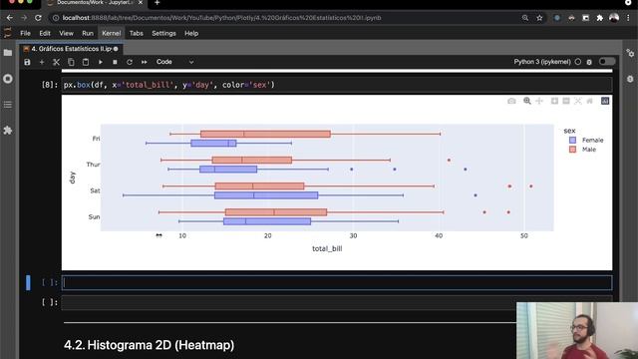638x359 pixels.
Task: Open the debugger panel in right sidebar
Action: point(630,79)
